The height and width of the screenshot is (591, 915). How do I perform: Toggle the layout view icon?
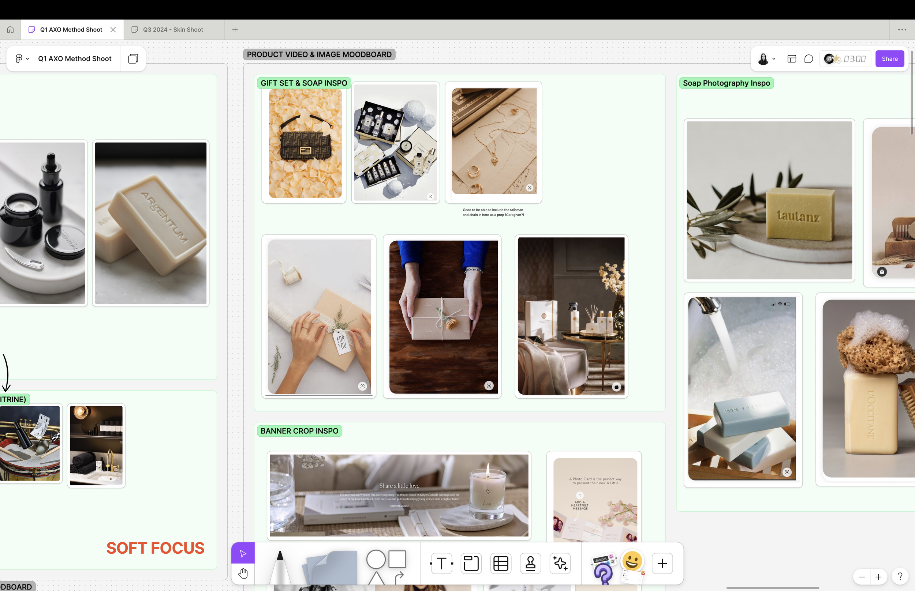click(791, 59)
